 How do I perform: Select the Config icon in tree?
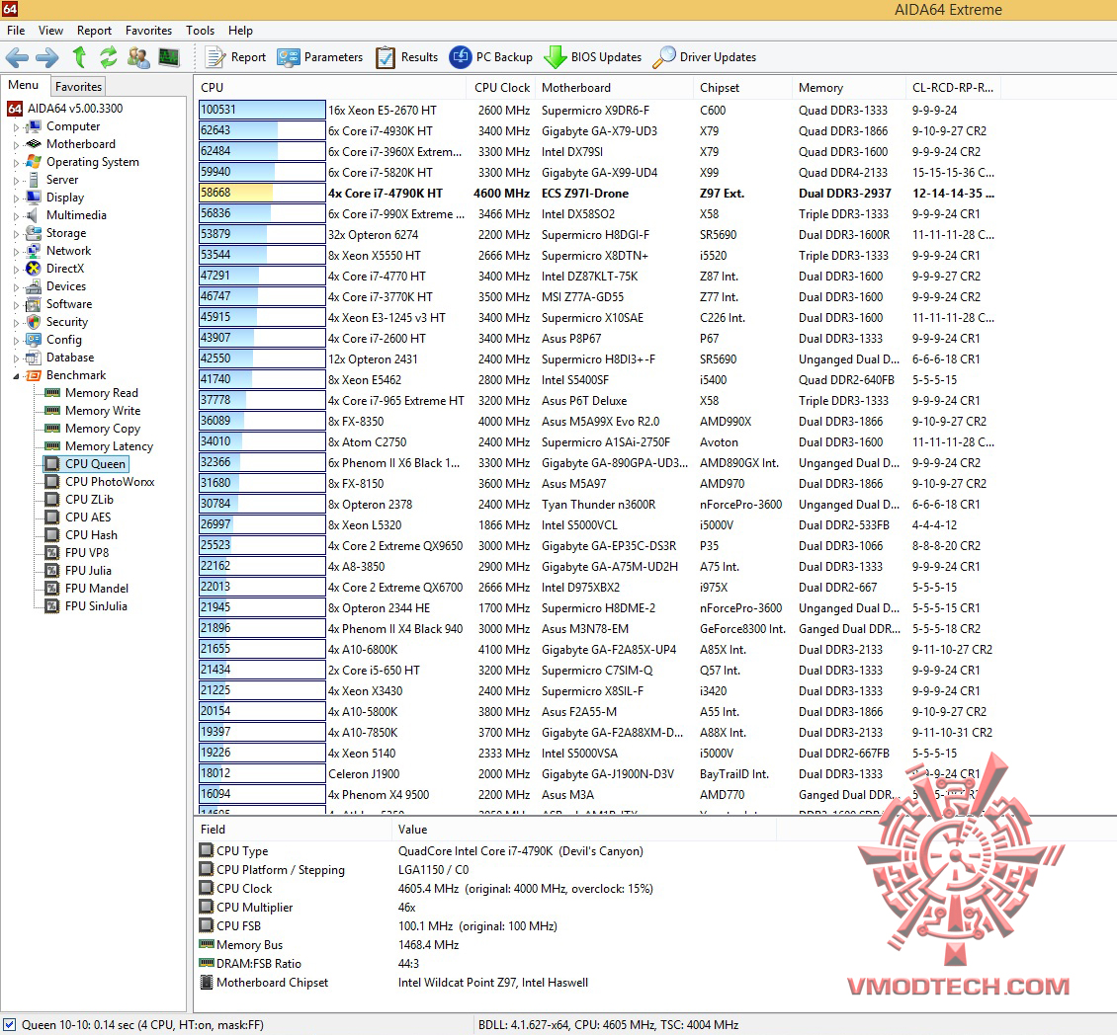34,340
